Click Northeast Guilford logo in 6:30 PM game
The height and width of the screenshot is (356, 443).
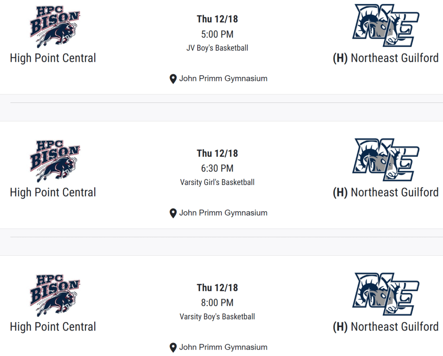(x=385, y=160)
